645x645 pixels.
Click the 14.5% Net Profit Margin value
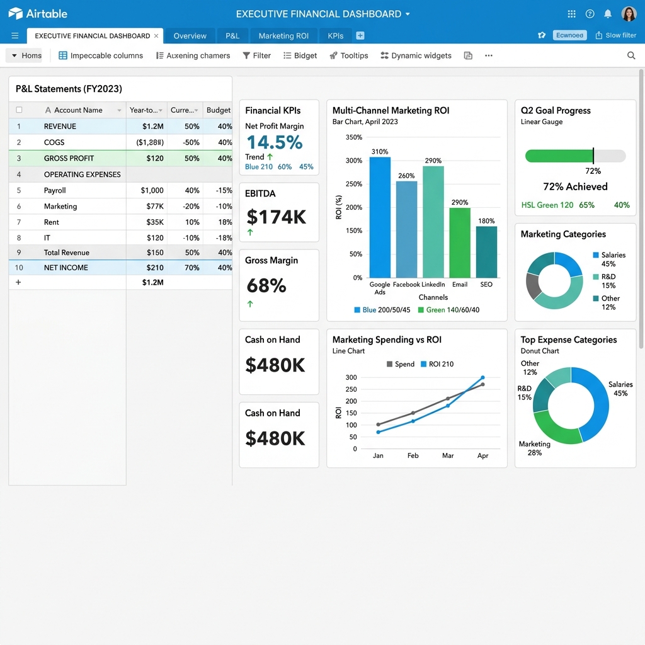[x=275, y=142]
